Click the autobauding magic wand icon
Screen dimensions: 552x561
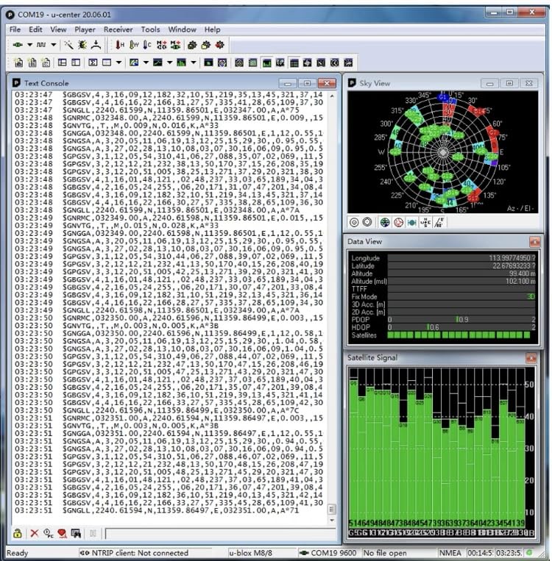[x=68, y=45]
